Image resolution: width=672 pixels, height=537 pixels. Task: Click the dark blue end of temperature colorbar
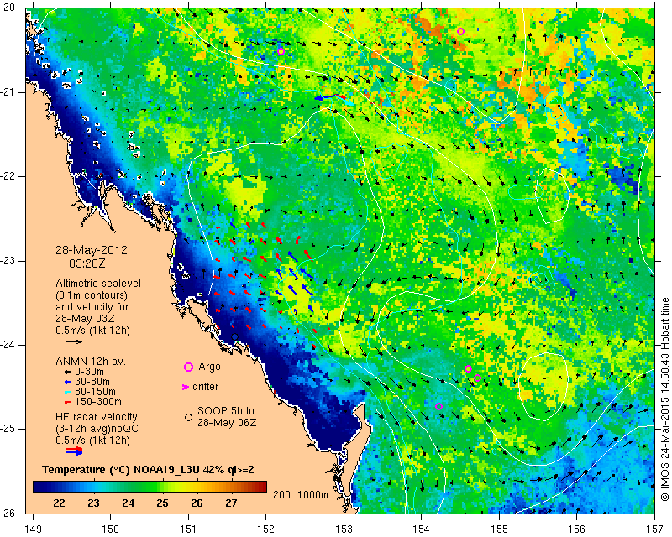39,487
